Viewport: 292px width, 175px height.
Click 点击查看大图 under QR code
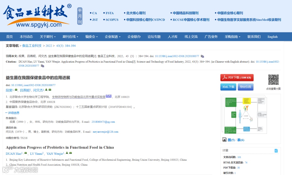pyautogui.click(x=273, y=89)
